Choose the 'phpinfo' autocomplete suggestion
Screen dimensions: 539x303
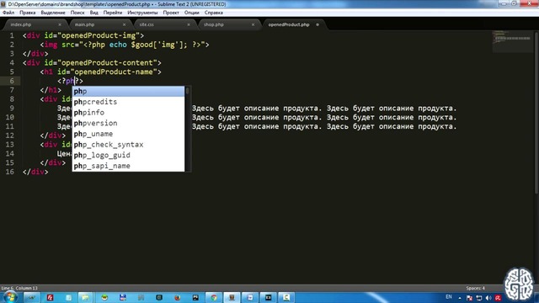pyautogui.click(x=128, y=112)
